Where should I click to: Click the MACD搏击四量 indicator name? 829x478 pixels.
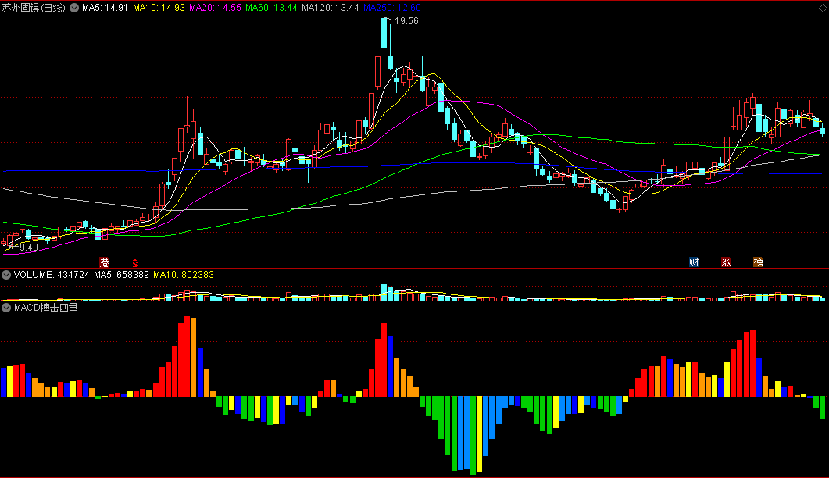tap(46, 308)
